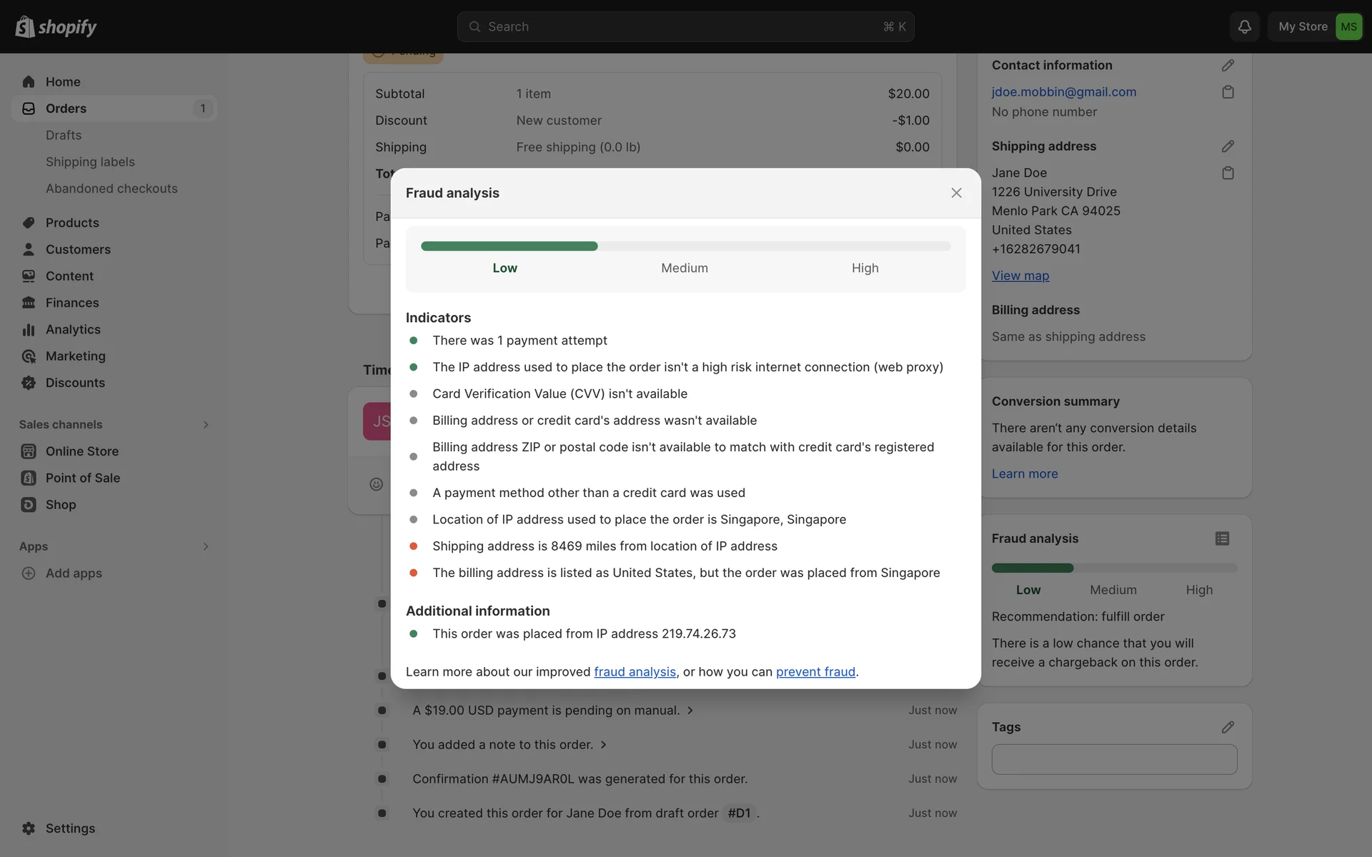
Task: Go to Abandoned checkouts
Action: point(111,189)
